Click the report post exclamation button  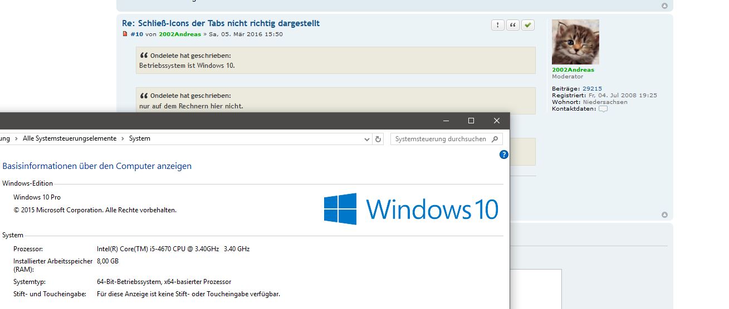click(497, 25)
